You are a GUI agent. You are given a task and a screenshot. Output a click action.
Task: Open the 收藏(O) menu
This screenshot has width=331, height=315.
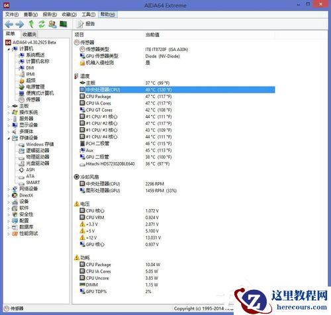[x=70, y=15]
